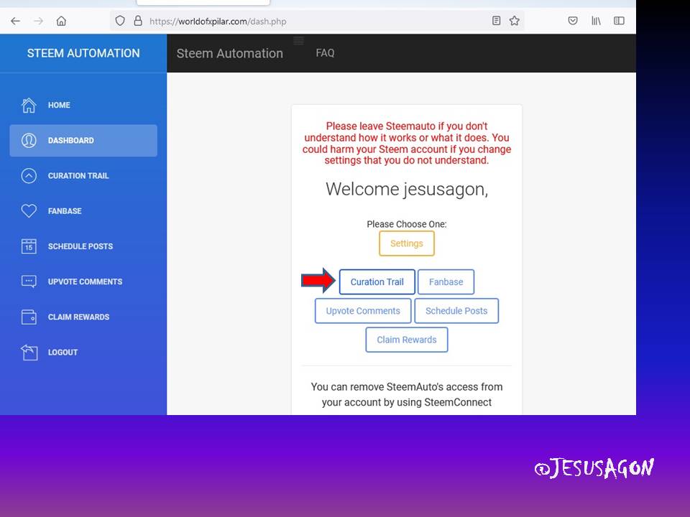690x517 pixels.
Task: Click the SteemConnect access removal text
Action: [x=407, y=395]
